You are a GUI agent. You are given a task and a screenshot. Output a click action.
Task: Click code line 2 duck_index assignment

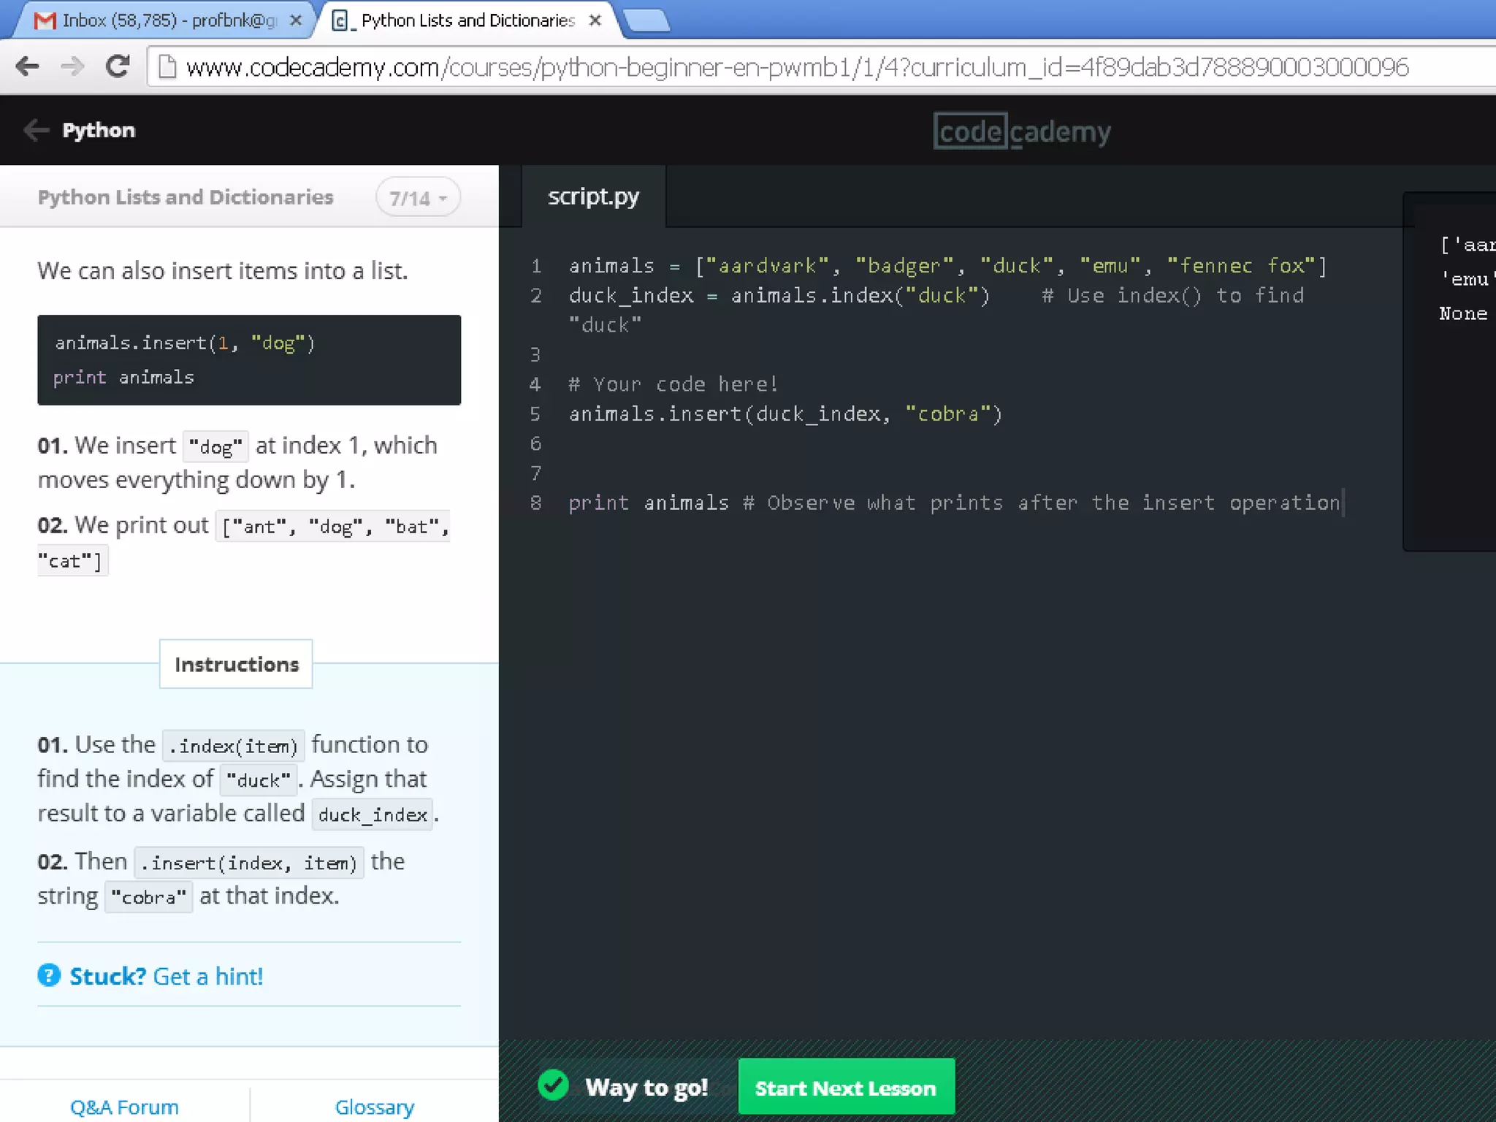point(779,296)
